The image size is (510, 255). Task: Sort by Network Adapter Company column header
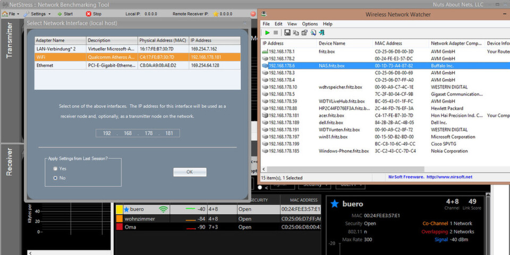tap(456, 43)
